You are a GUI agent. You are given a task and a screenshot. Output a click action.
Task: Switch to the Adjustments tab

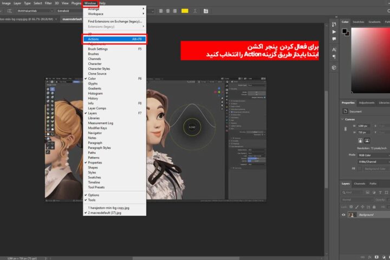[367, 103]
